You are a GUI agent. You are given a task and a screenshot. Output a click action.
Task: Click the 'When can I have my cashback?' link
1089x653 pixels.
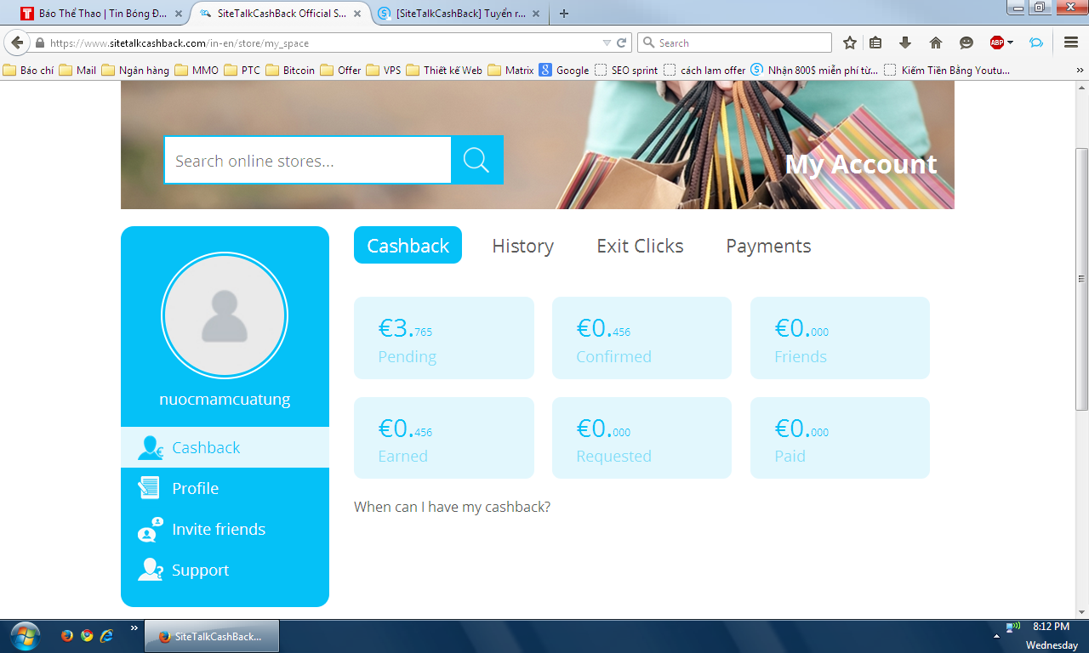click(x=452, y=507)
